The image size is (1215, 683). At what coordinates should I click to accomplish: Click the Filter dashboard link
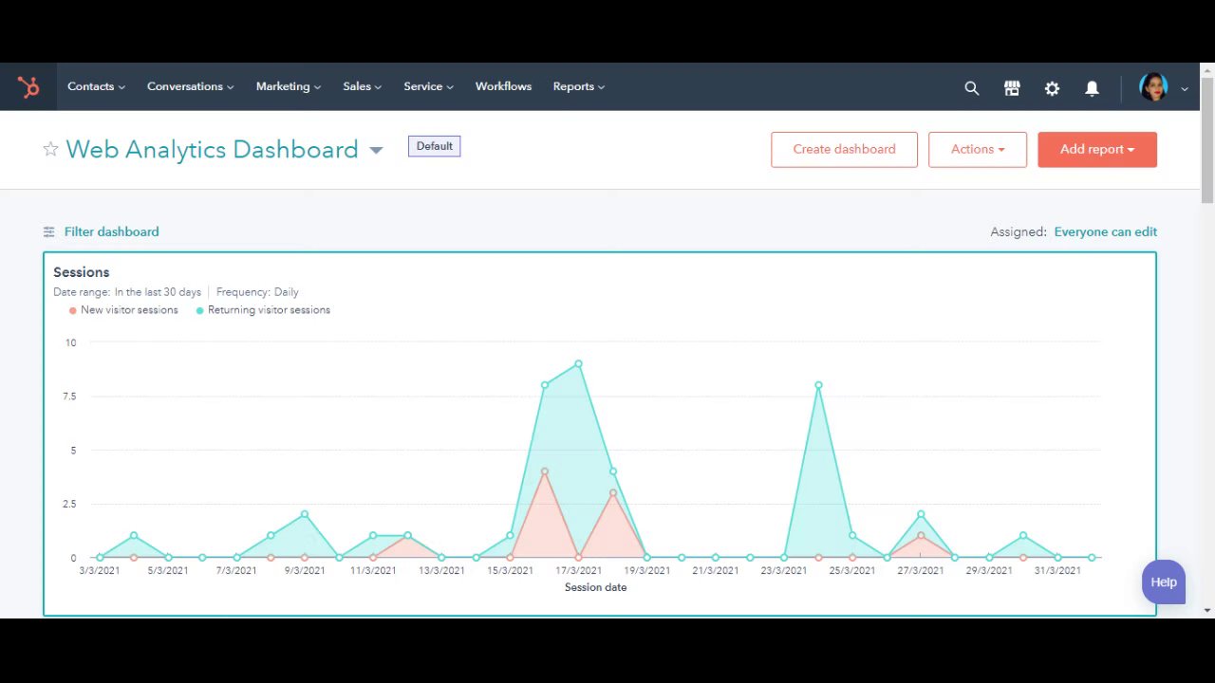pyautogui.click(x=111, y=231)
